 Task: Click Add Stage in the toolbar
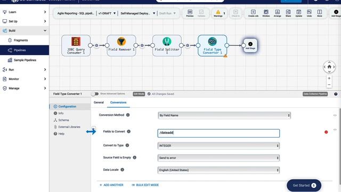[x=336, y=13]
